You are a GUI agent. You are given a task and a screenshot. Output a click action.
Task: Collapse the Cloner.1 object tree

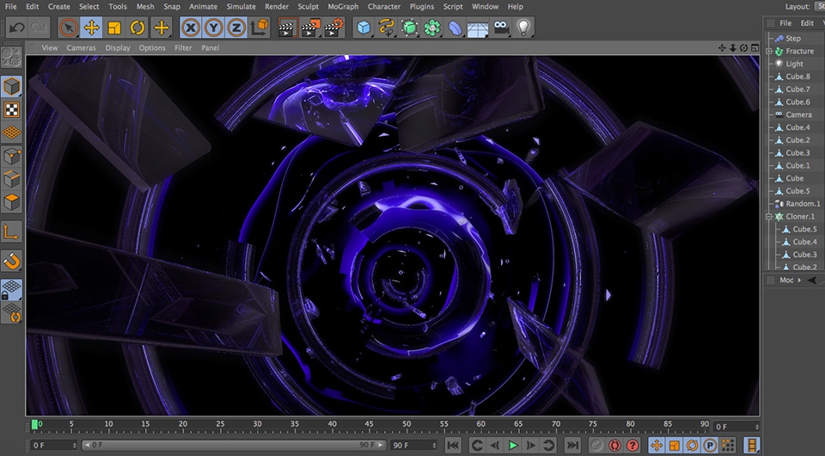pos(770,217)
